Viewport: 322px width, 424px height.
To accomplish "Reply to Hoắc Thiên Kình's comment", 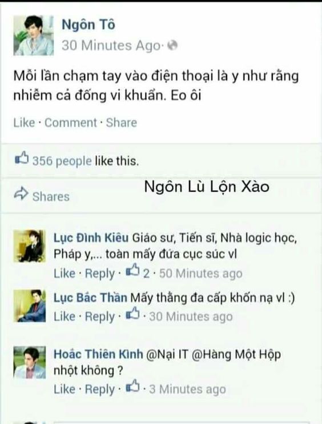I will click(100, 390).
